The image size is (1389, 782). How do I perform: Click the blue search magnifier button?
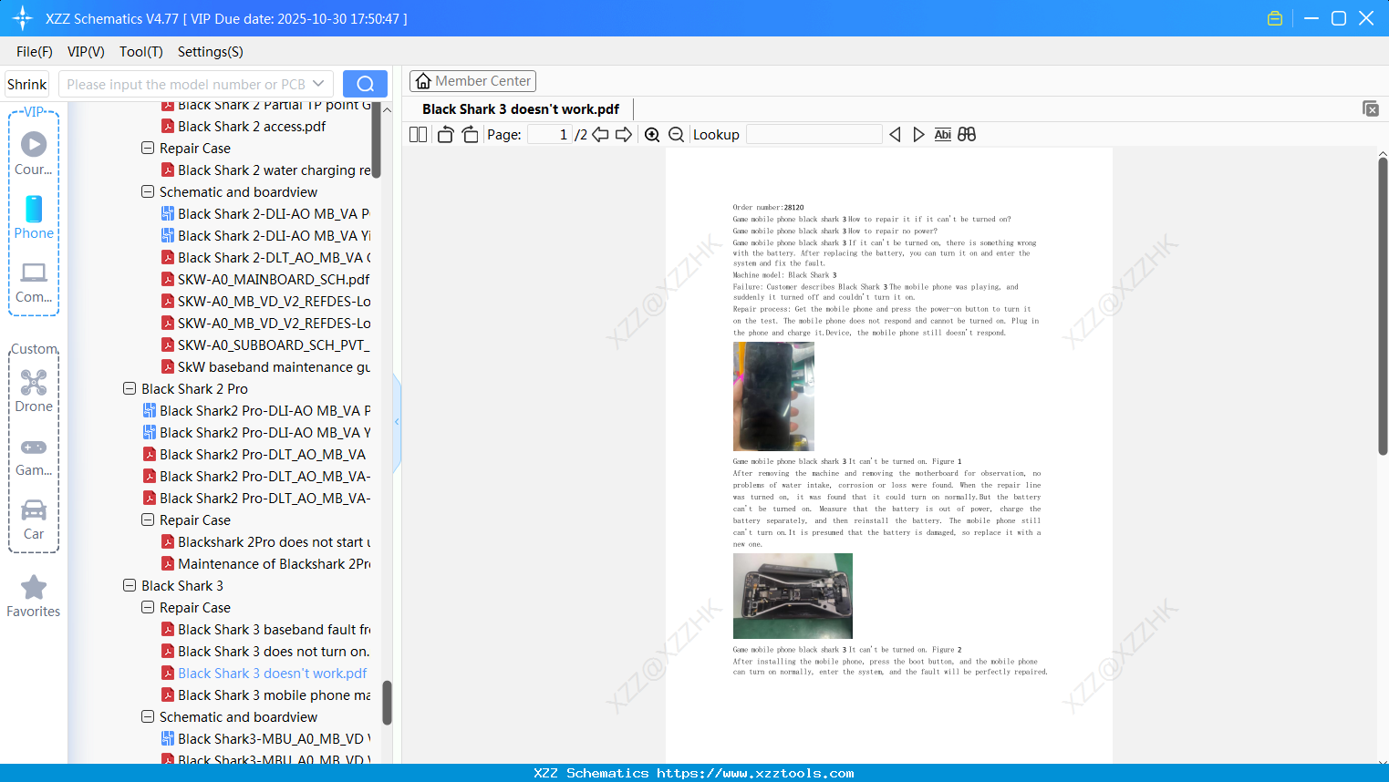pyautogui.click(x=365, y=84)
